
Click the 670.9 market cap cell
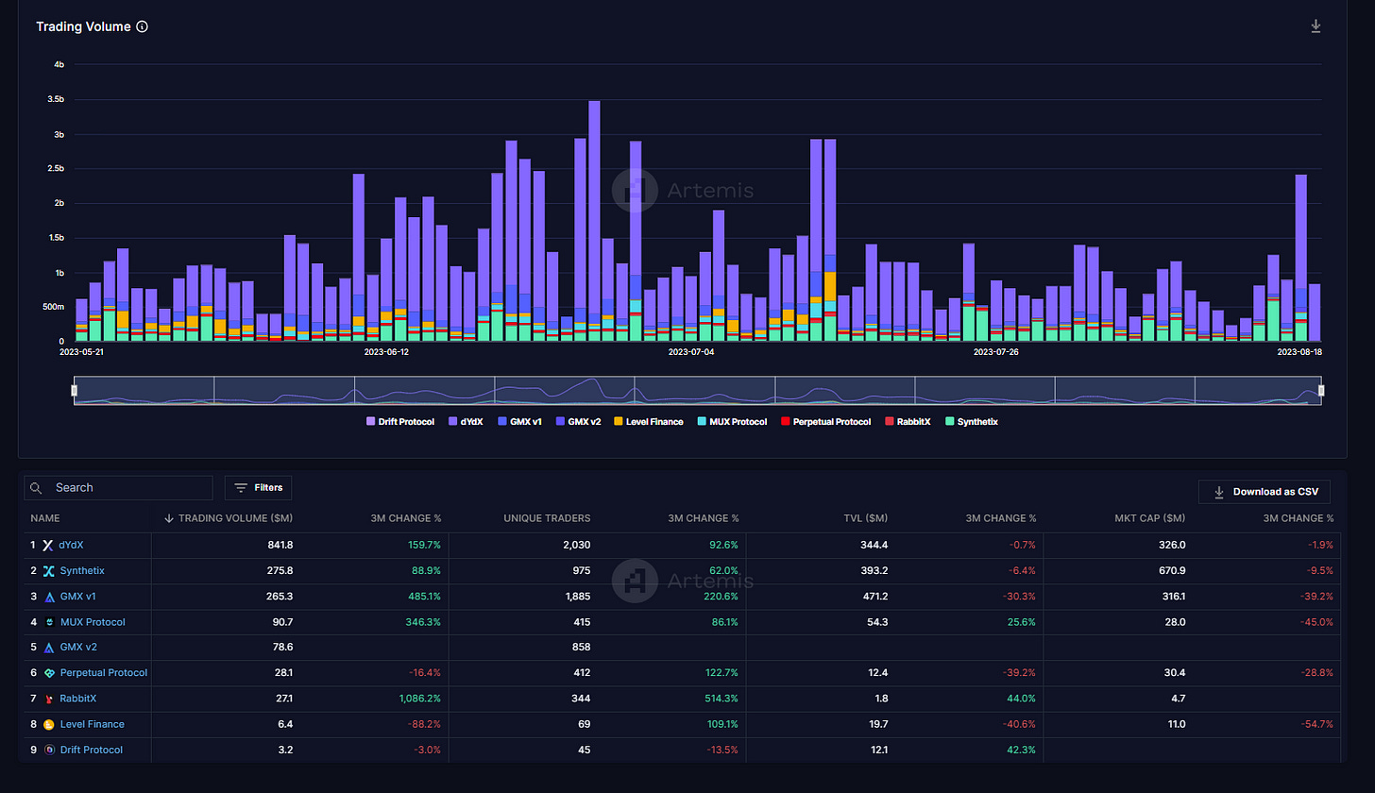click(1171, 571)
